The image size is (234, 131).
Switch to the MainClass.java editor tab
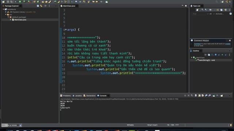pos(69,6)
